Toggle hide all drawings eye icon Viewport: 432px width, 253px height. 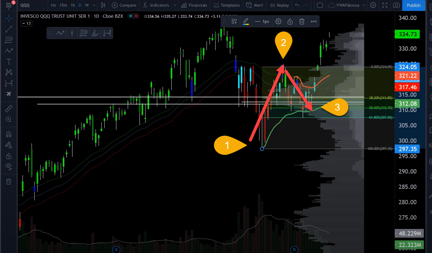tap(9, 167)
